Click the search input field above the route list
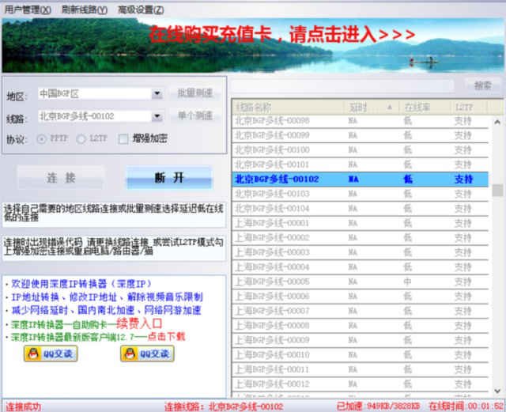Viewport: 506px width, 412px height. point(343,85)
